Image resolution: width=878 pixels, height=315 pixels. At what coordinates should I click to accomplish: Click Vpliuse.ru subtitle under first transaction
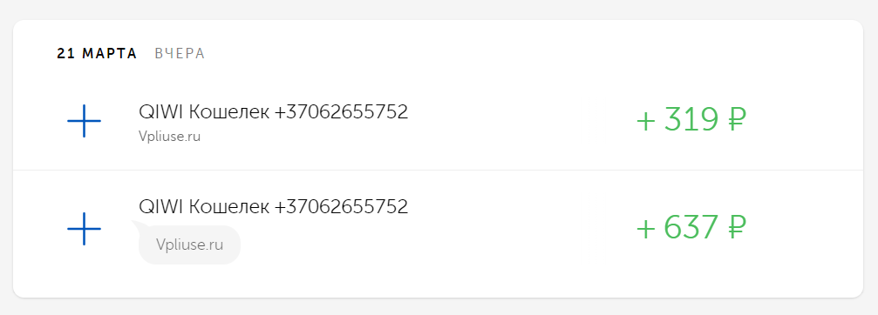point(169,137)
